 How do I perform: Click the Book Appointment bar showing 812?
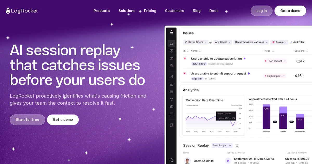pyautogui.click(x=300, y=121)
